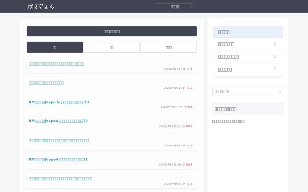Click the timestamp 2026/07/20 13:20
The image size is (308, 192).
click(171, 107)
